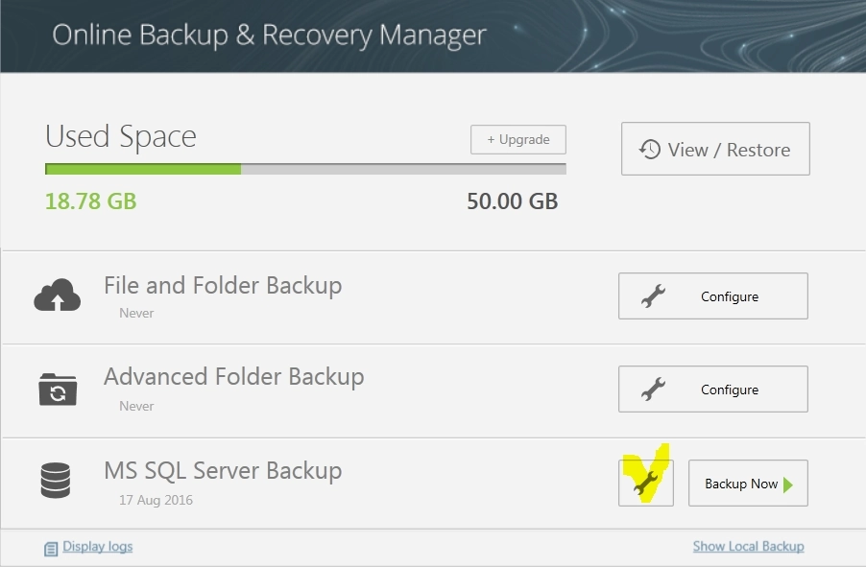Image resolution: width=866 pixels, height=567 pixels.
Task: Start MS SQL Server backup with Backup Now
Action: point(748,484)
